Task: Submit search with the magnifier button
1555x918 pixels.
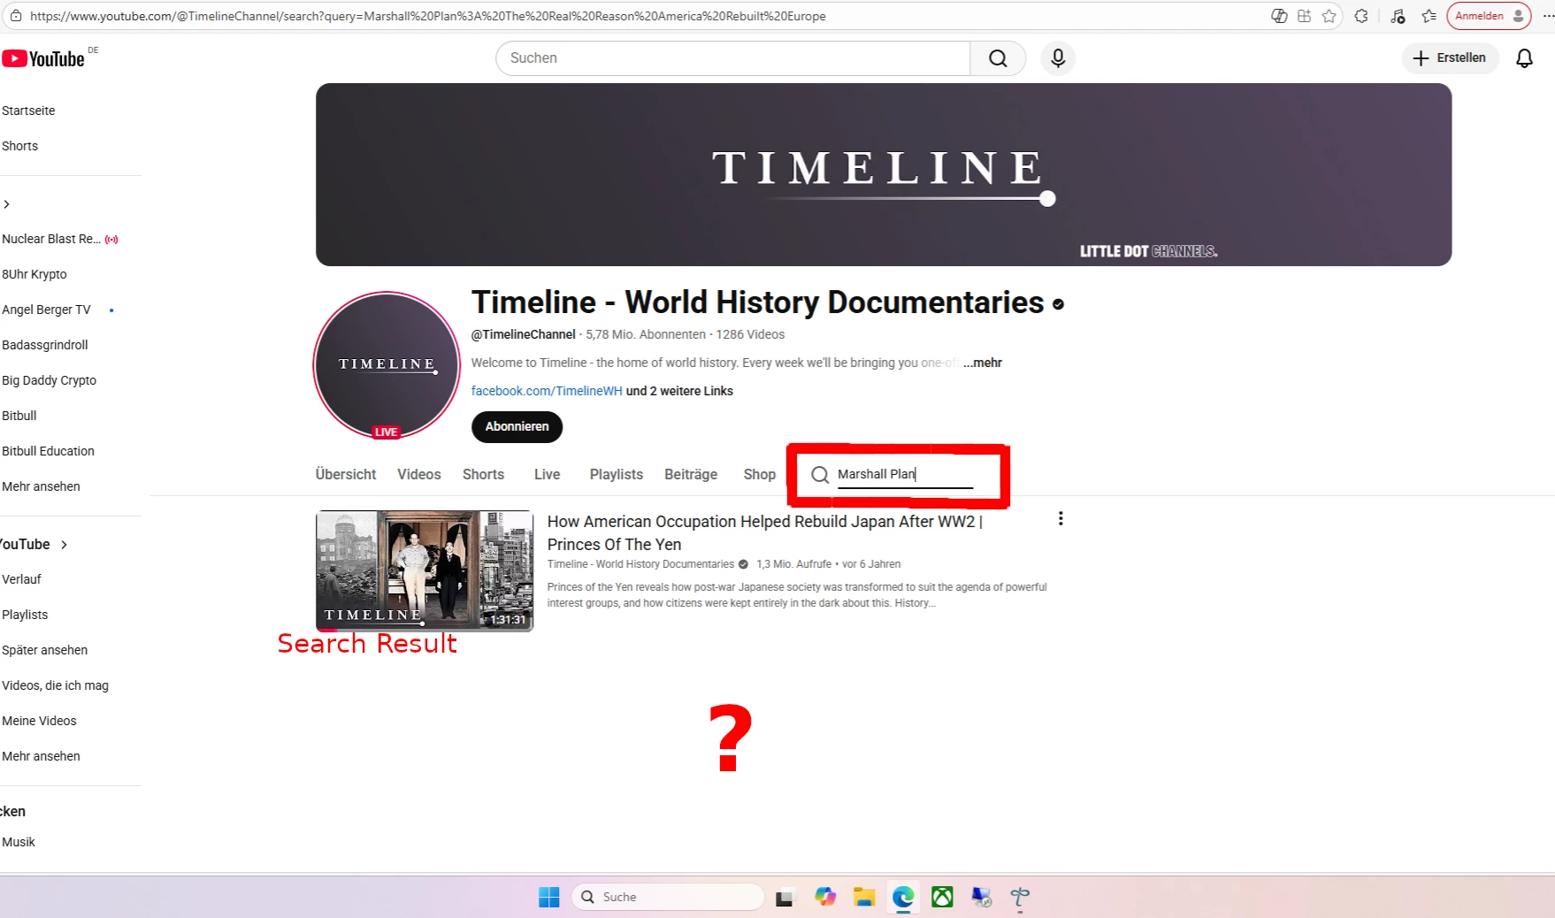Action: click(998, 58)
